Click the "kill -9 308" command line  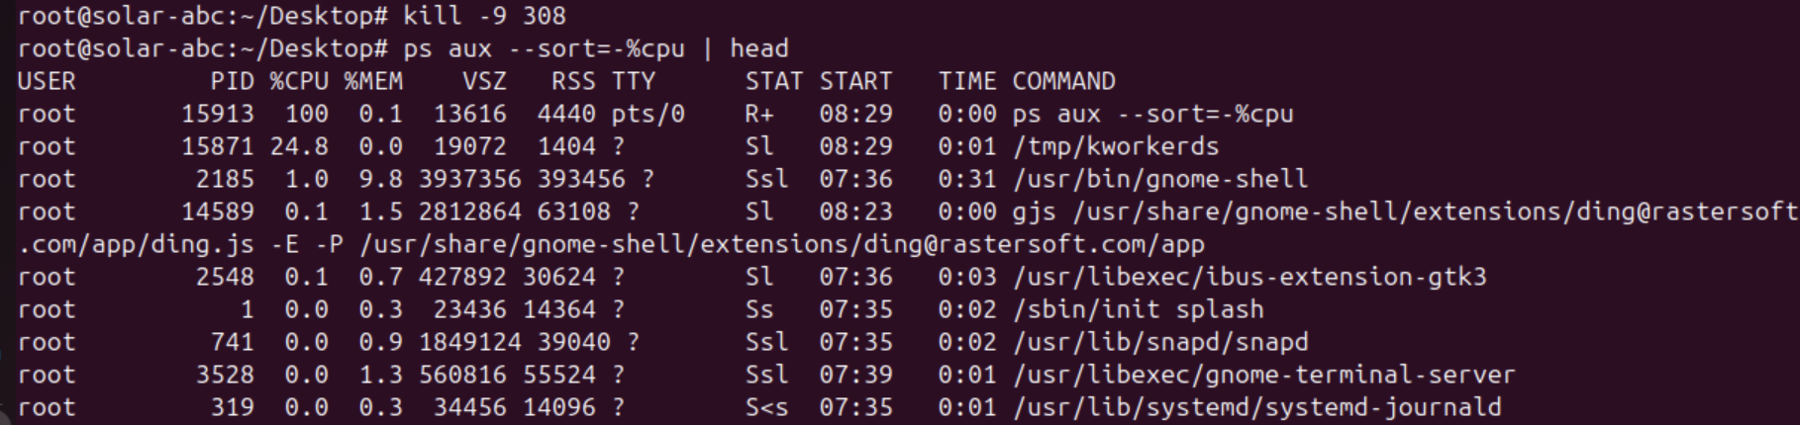click(x=484, y=16)
